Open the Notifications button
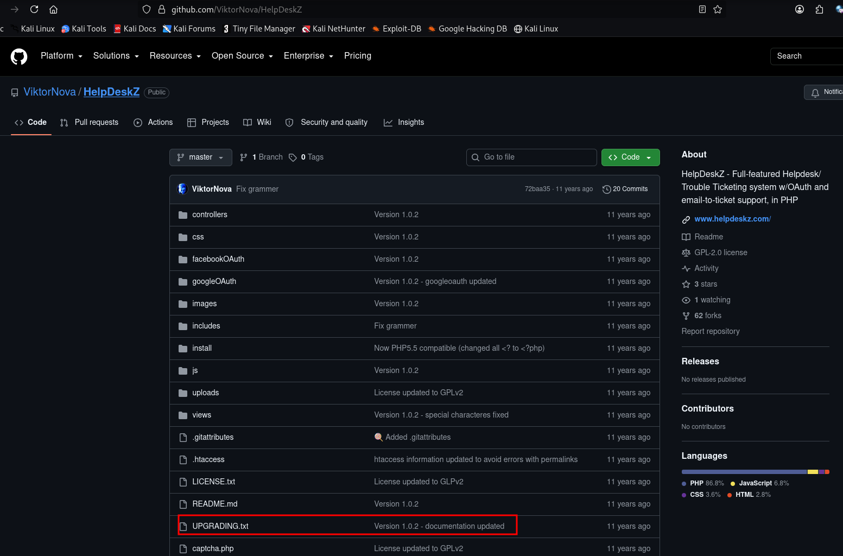The width and height of the screenshot is (843, 556). (823, 92)
